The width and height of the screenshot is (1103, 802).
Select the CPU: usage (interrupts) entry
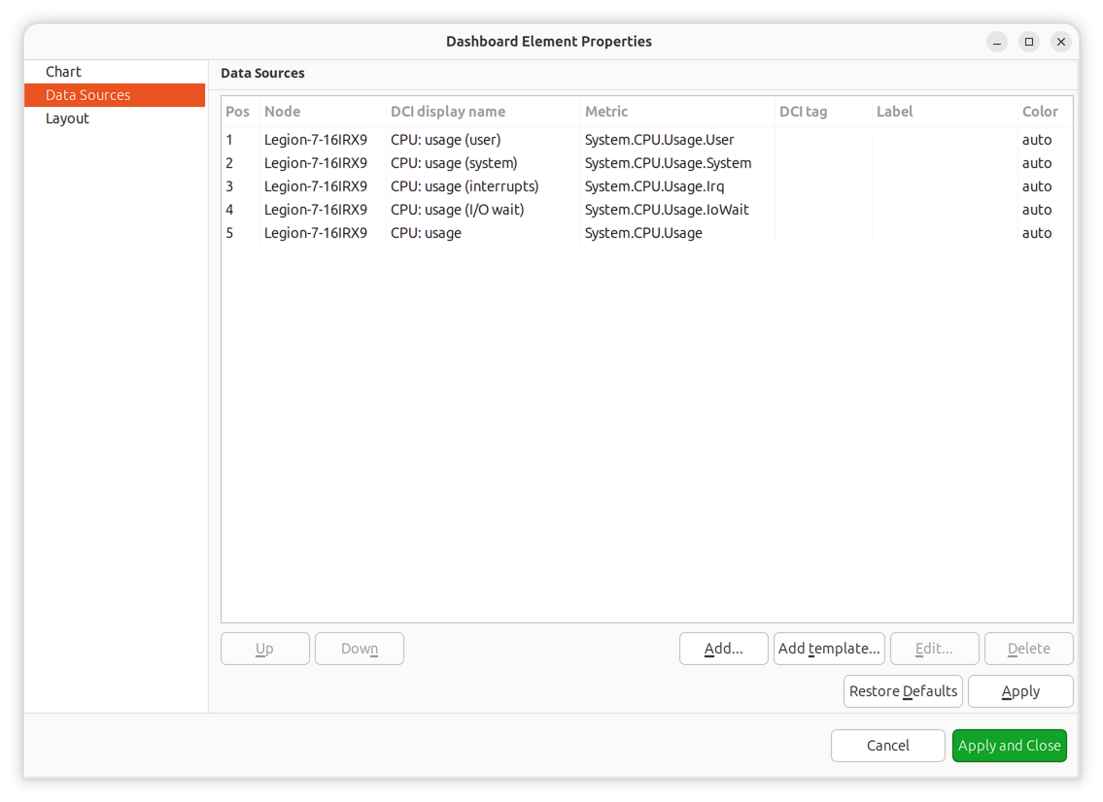464,185
